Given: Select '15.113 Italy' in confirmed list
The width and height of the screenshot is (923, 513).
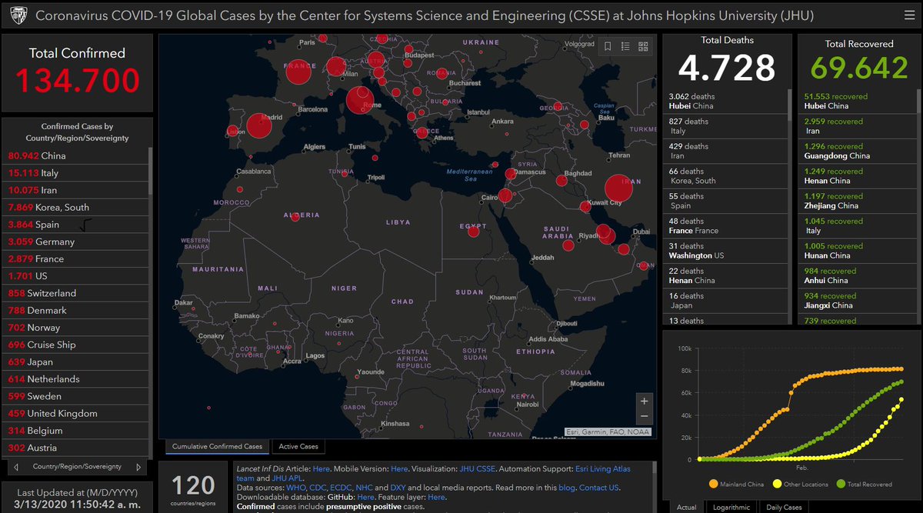Looking at the screenshot, I should tap(75, 173).
